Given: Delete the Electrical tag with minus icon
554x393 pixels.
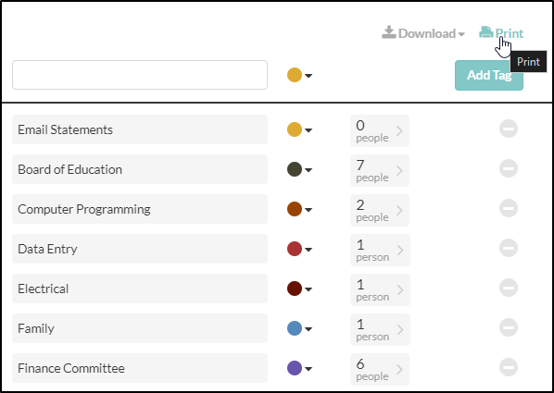Looking at the screenshot, I should 509,288.
